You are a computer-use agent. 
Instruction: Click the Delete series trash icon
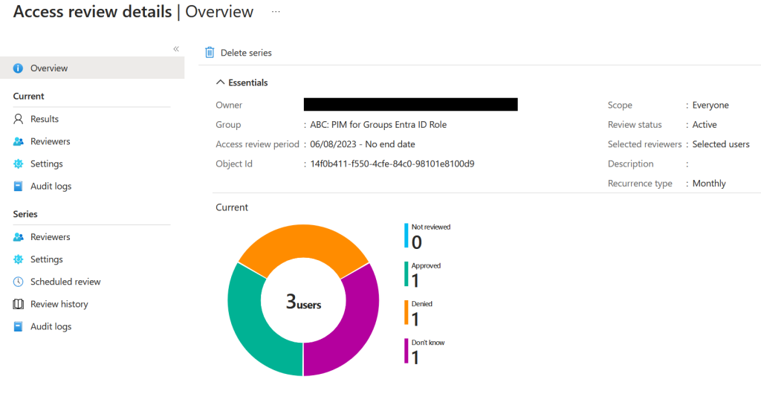coord(210,53)
